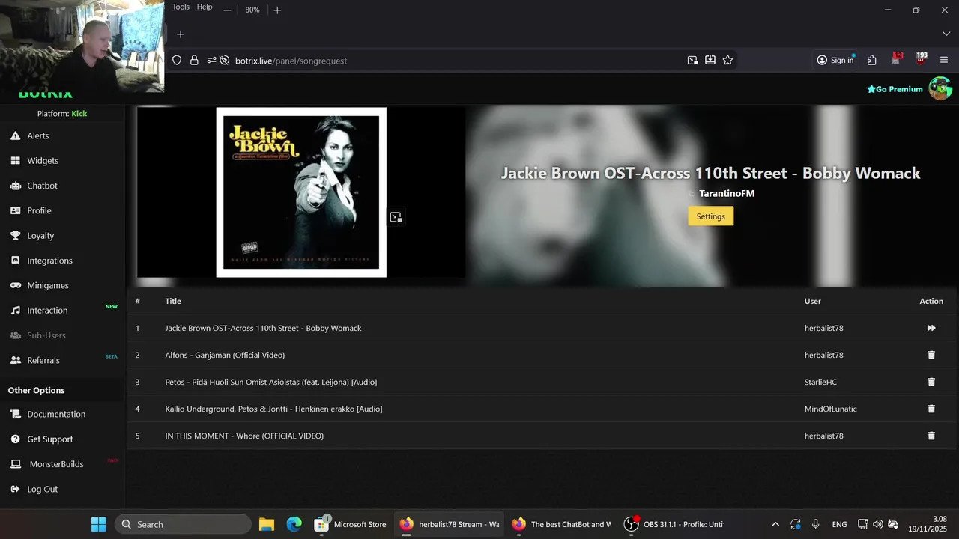The image size is (959, 539).
Task: Pop out the video player picture-in-picture
Action: point(396,217)
